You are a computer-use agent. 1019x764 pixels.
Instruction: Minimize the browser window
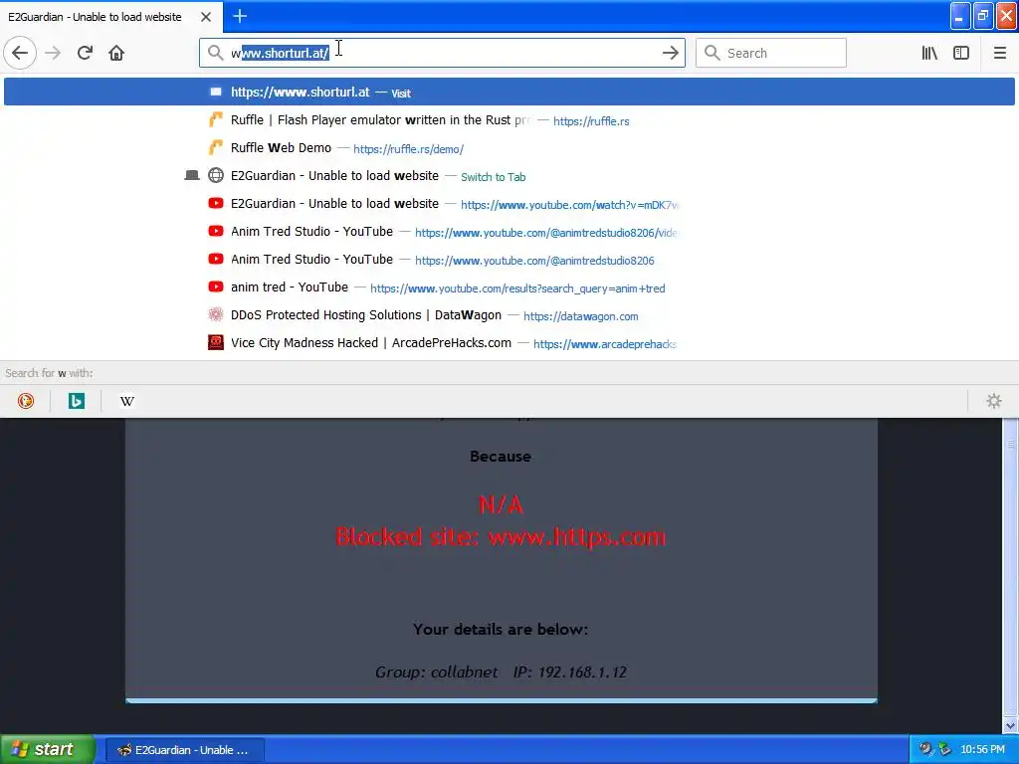coord(960,16)
